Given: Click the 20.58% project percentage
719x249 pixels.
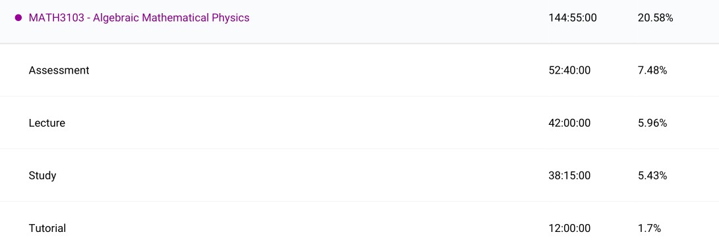Looking at the screenshot, I should point(655,18).
